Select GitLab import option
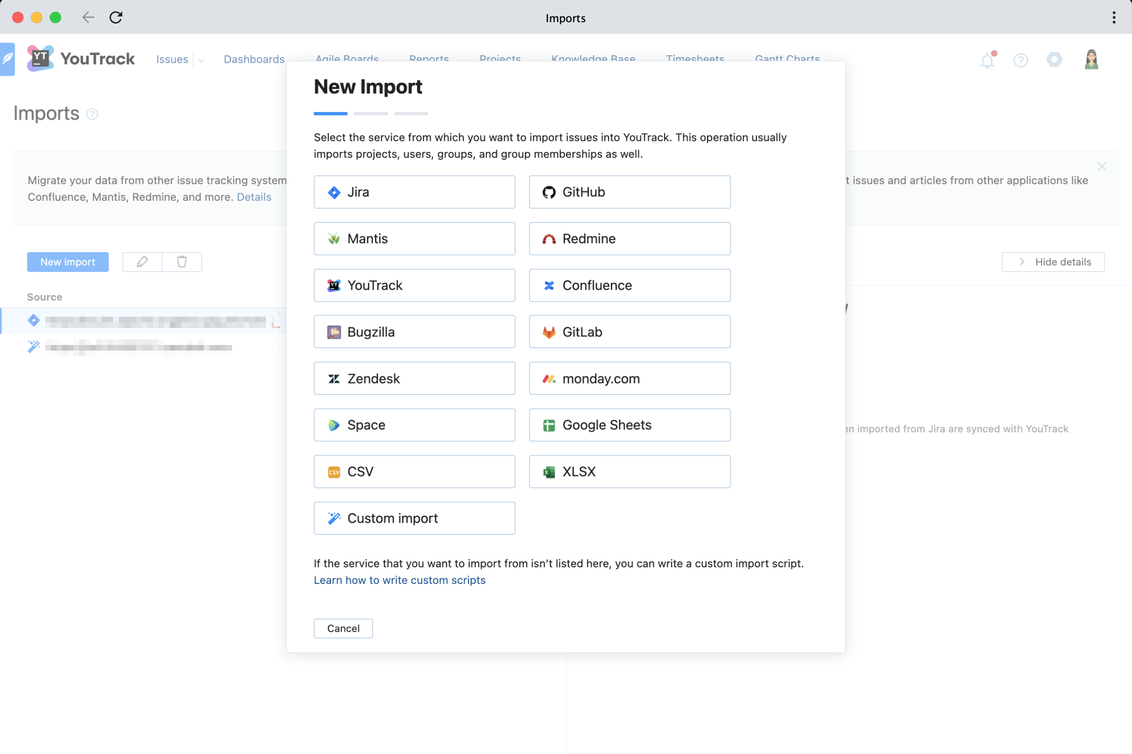Screen dimensions: 1132x754 (x=629, y=331)
